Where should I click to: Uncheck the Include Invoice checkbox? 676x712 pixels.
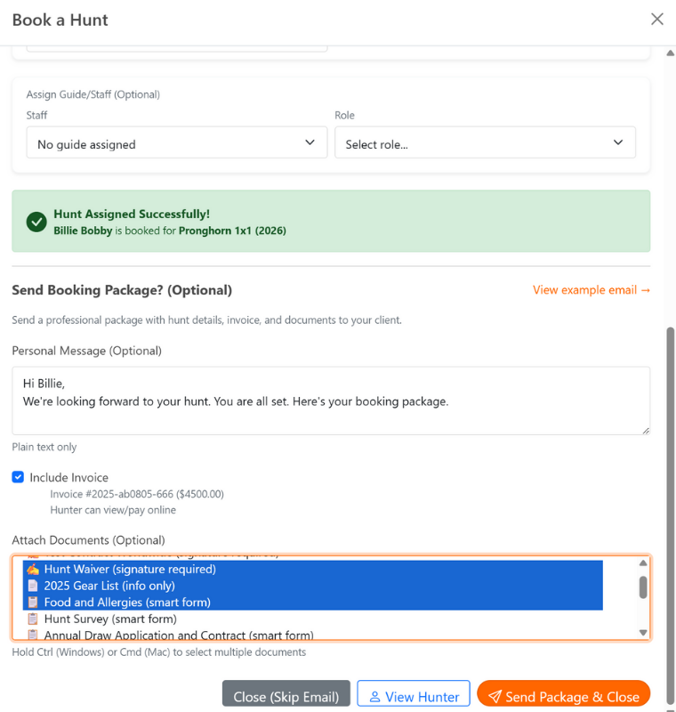pyautogui.click(x=18, y=477)
